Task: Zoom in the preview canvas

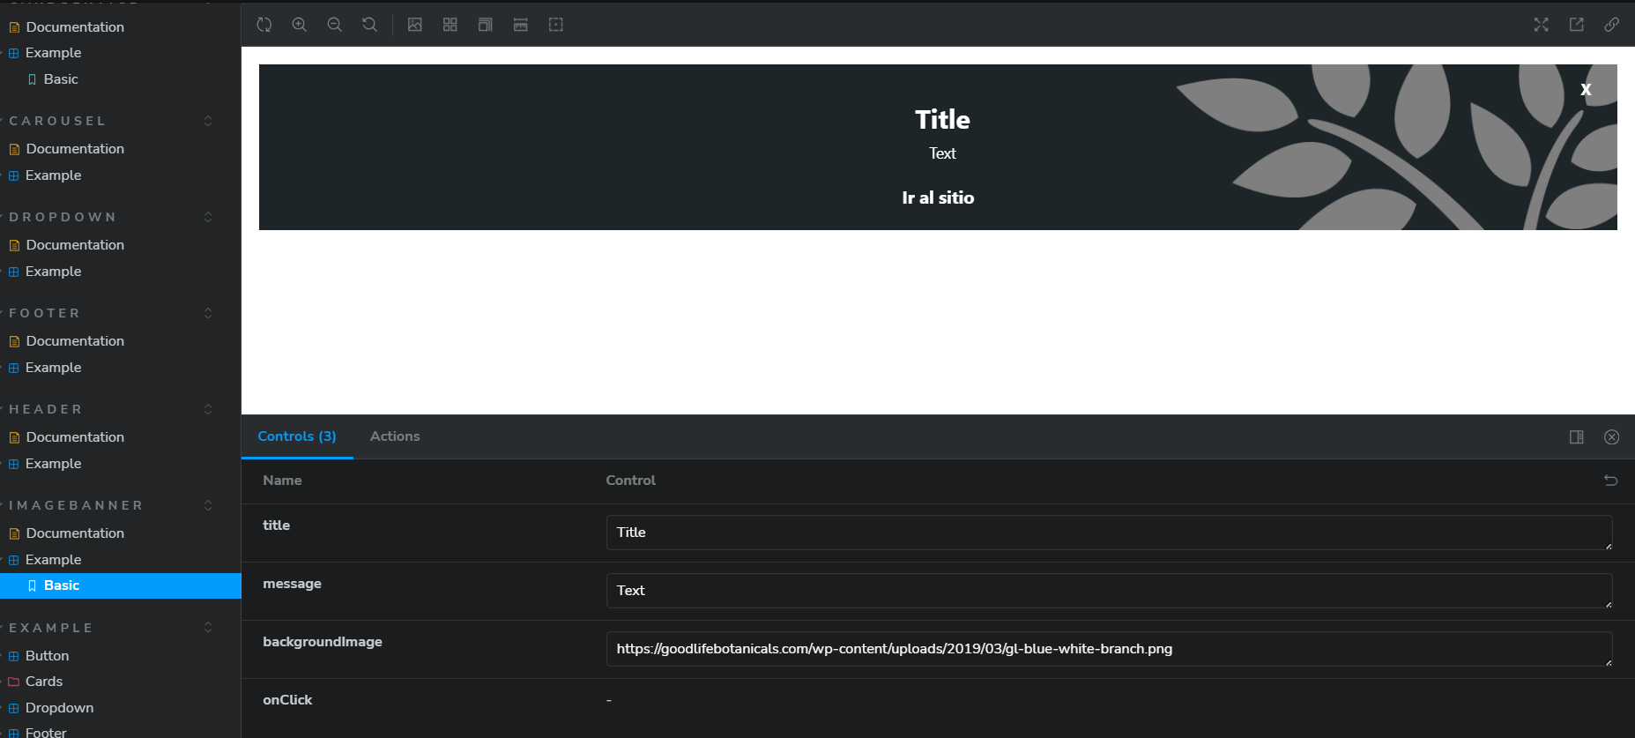Action: point(300,25)
